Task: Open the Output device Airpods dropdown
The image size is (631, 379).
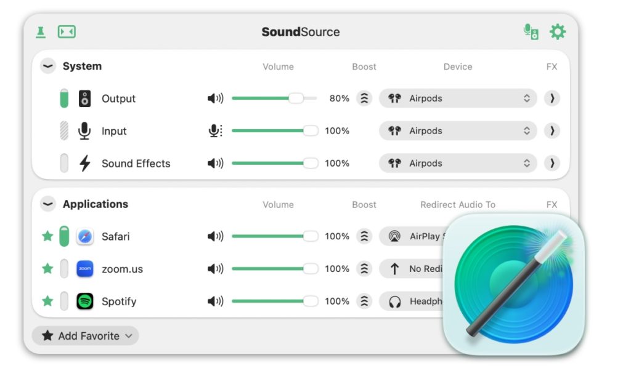Action: [457, 98]
